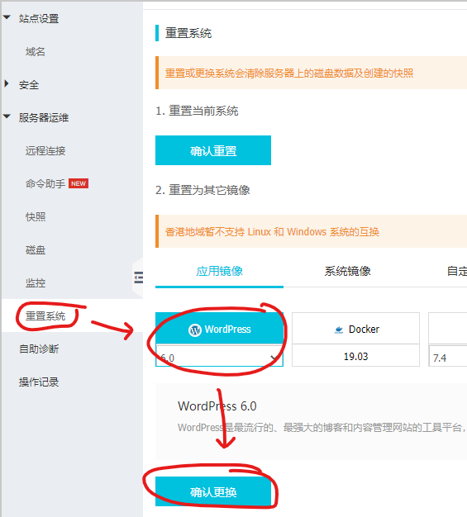Open 远程连接 in the sidebar
Image resolution: width=467 pixels, height=517 pixels.
click(45, 151)
